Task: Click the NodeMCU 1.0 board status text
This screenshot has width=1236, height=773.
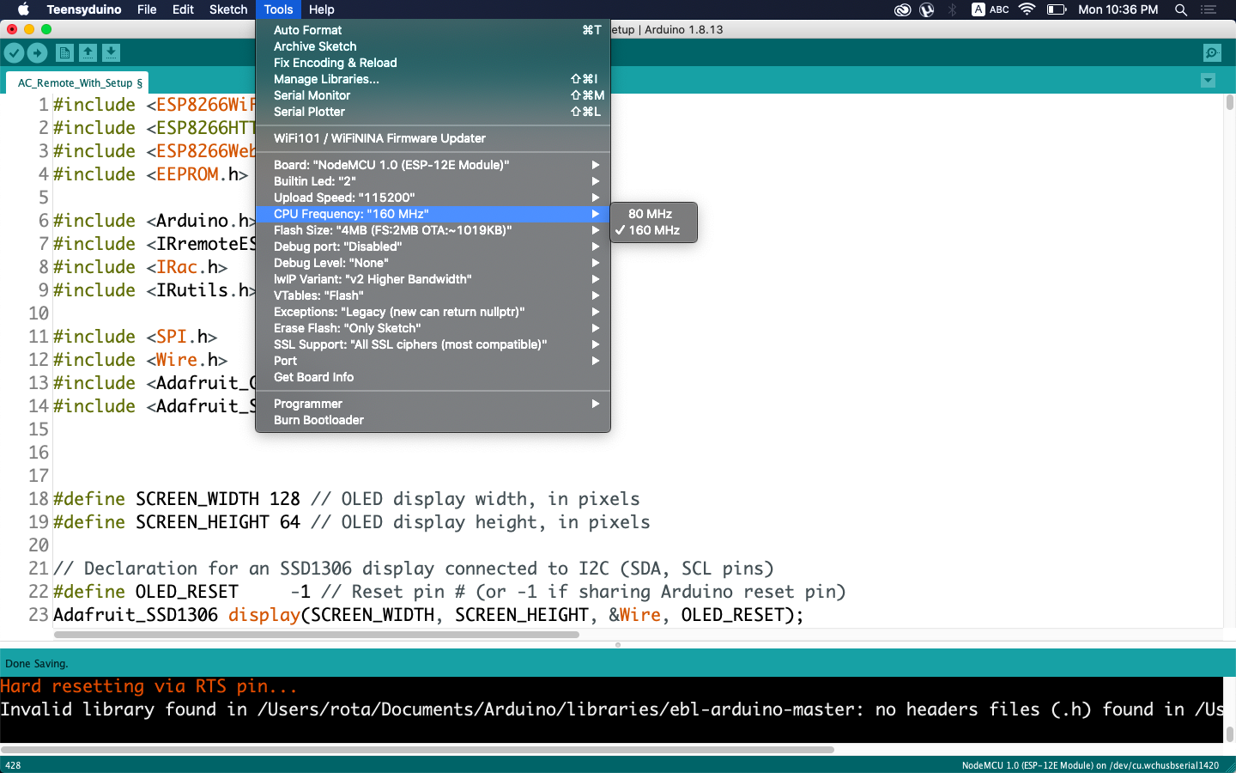Action: [1090, 765]
